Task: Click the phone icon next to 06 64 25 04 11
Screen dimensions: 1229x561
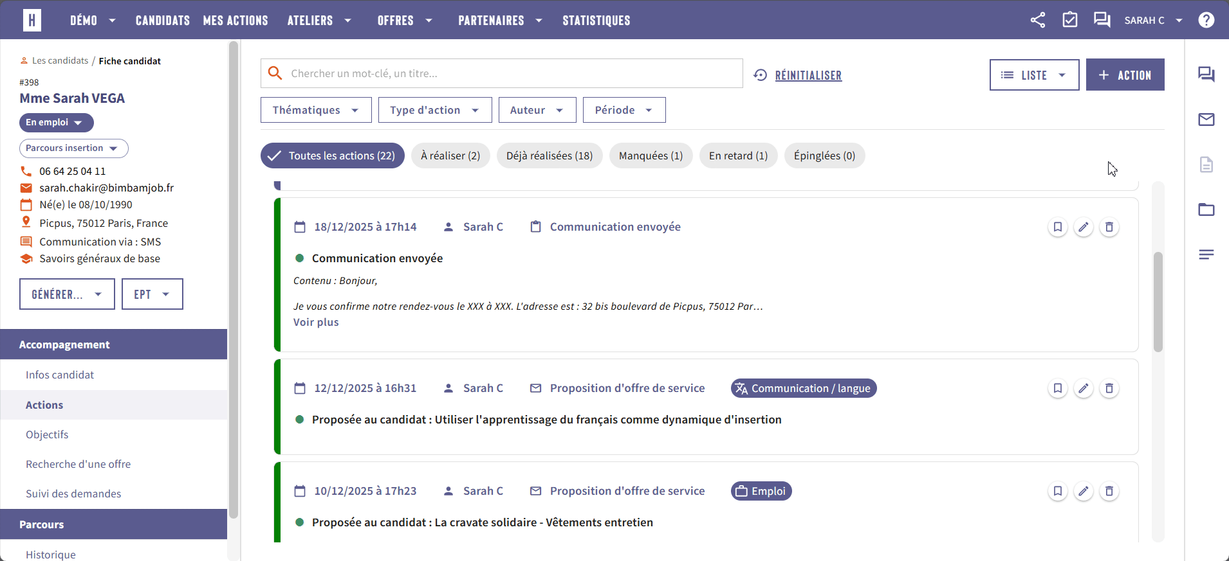Action: point(26,171)
